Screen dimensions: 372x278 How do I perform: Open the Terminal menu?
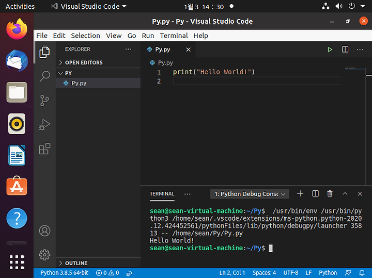[174, 36]
